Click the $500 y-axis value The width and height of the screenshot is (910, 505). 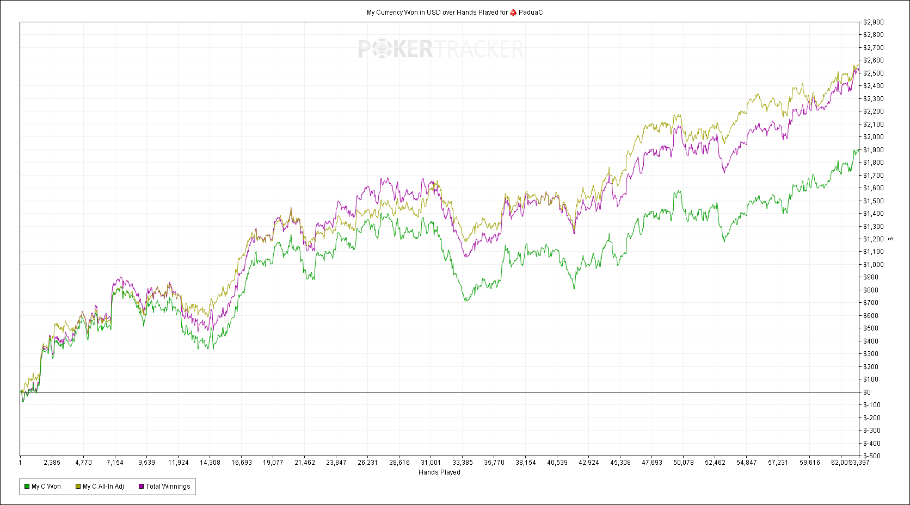871,328
